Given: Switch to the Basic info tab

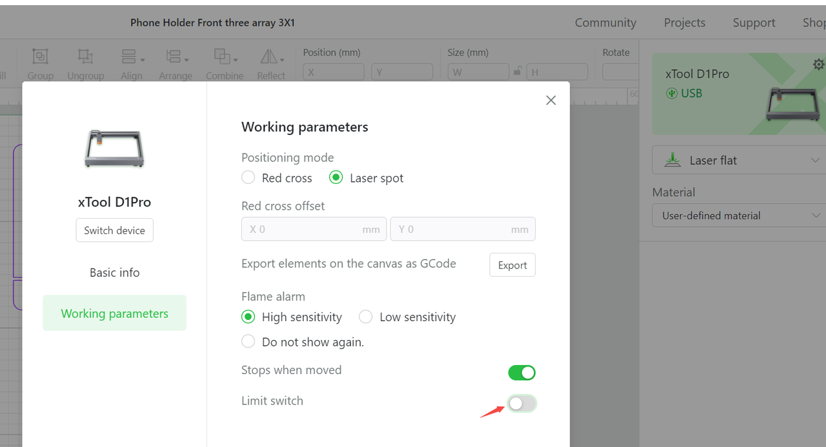Looking at the screenshot, I should 114,273.
